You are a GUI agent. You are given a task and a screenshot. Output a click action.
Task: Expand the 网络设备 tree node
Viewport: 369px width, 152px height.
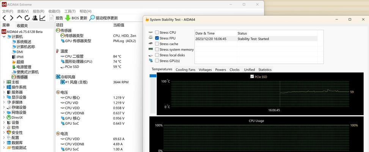[4, 112]
